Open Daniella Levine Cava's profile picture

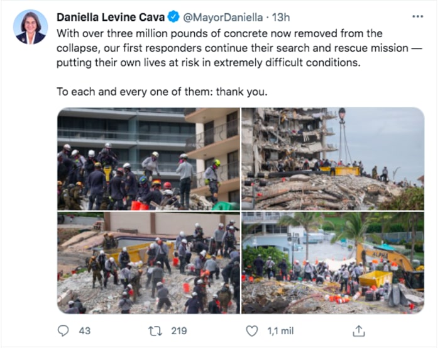(31, 27)
